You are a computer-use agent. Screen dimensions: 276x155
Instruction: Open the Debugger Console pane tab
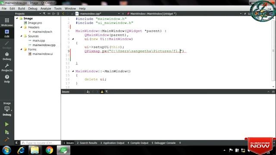[163, 143]
